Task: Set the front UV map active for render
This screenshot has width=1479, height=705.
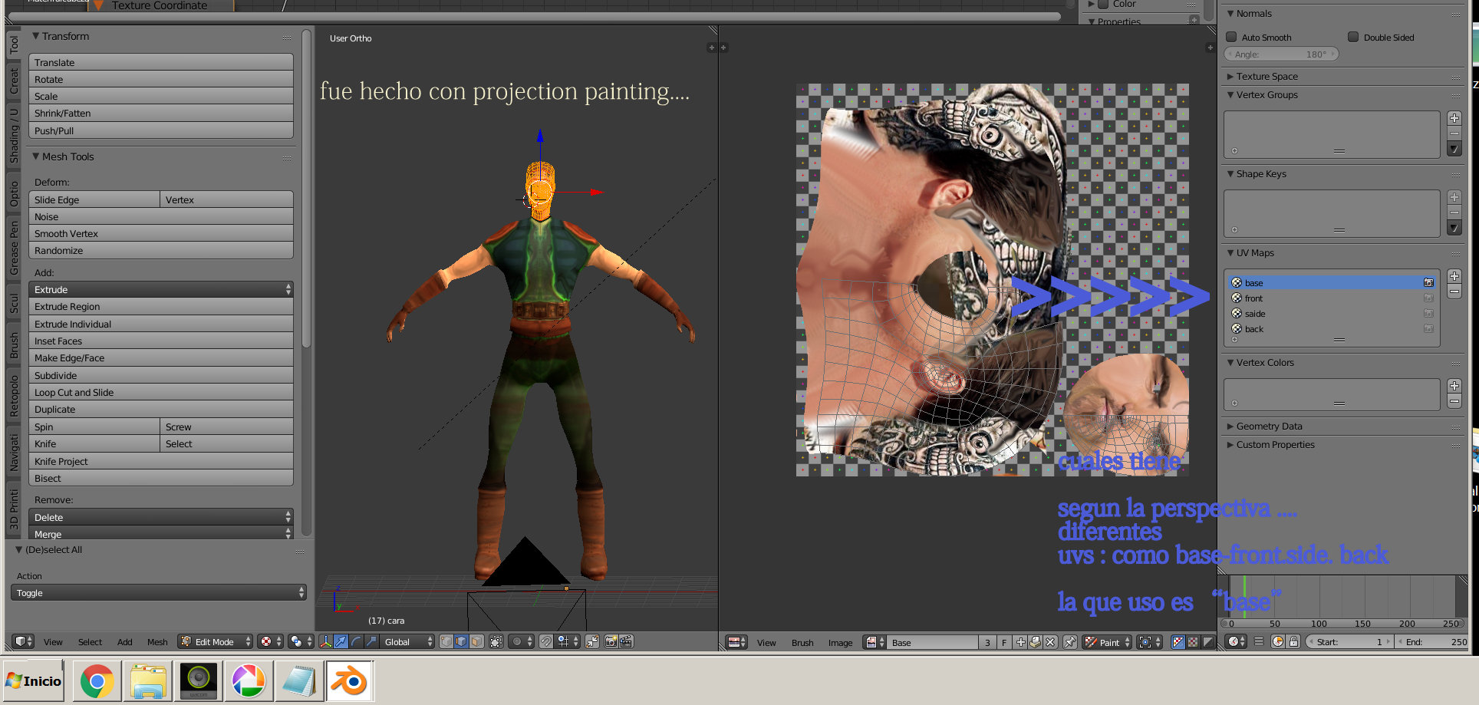Action: click(x=1428, y=298)
